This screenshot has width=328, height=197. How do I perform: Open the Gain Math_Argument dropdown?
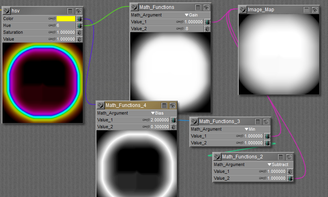(191, 15)
